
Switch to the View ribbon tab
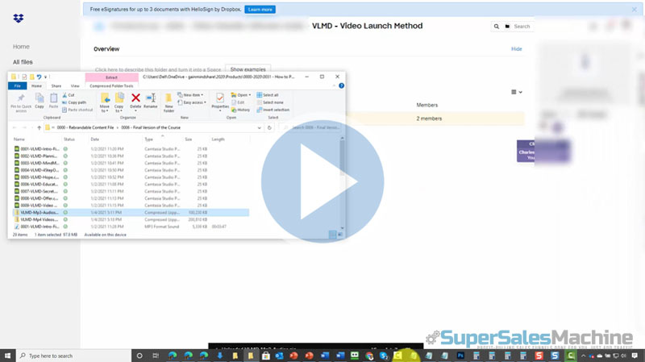pos(75,85)
